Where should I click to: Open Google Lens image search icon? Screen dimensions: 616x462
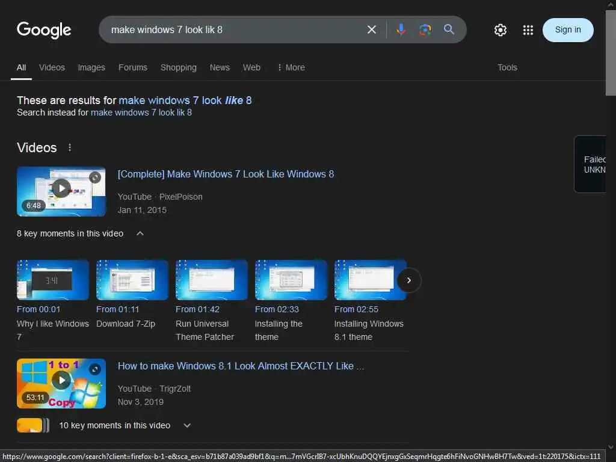pos(425,29)
